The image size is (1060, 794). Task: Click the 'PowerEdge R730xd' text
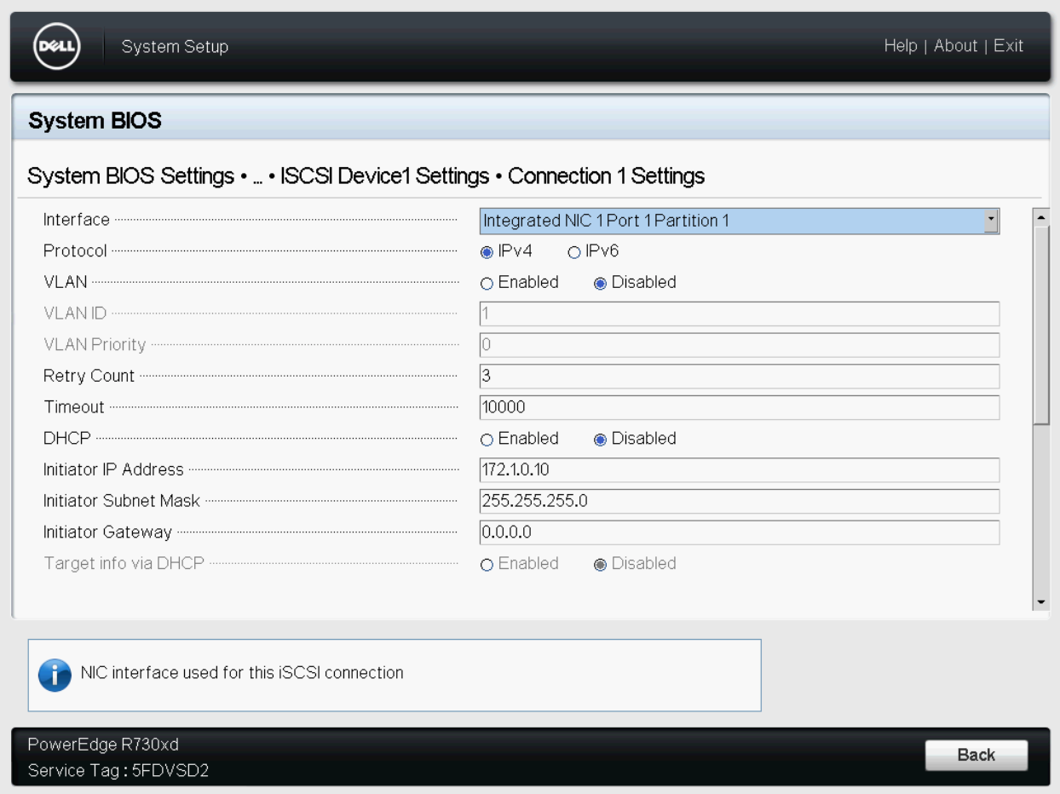pyautogui.click(x=103, y=745)
